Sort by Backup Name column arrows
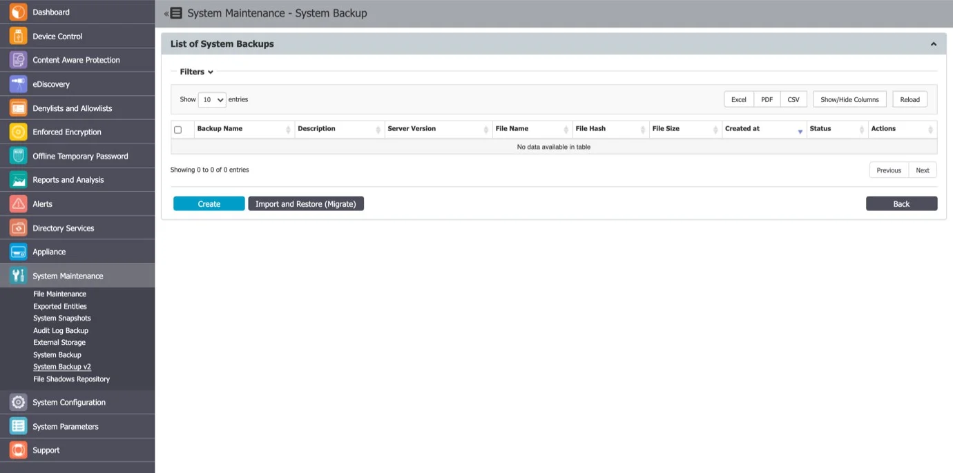This screenshot has width=953, height=473. [288, 130]
